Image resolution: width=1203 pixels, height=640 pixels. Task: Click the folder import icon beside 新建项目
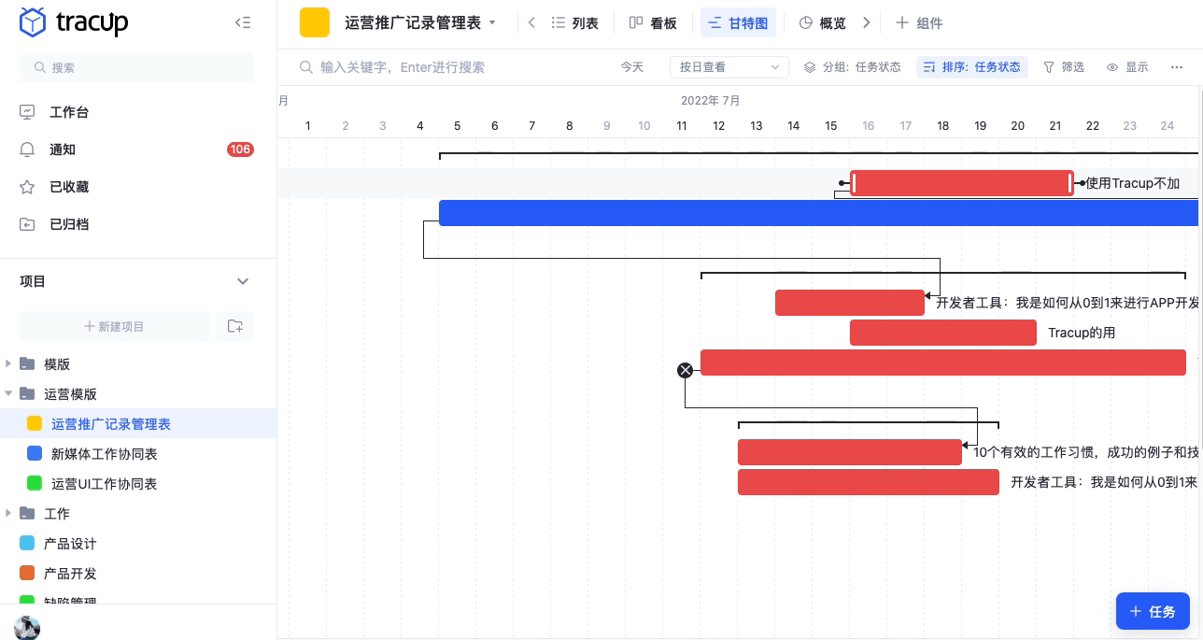point(235,326)
